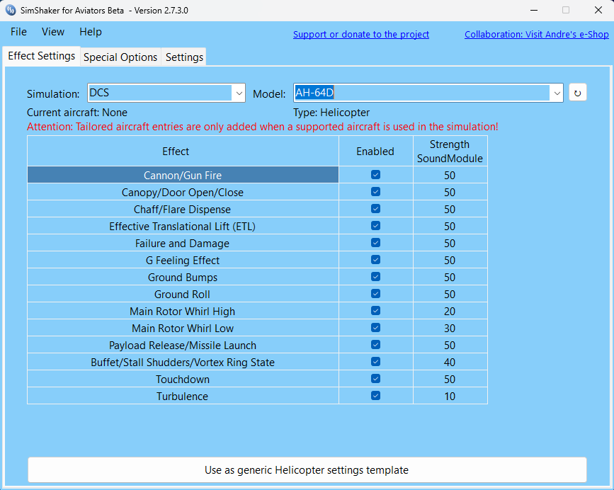Select Payload Release/Missile Launch effect name
This screenshot has width=614, height=490.
point(183,345)
